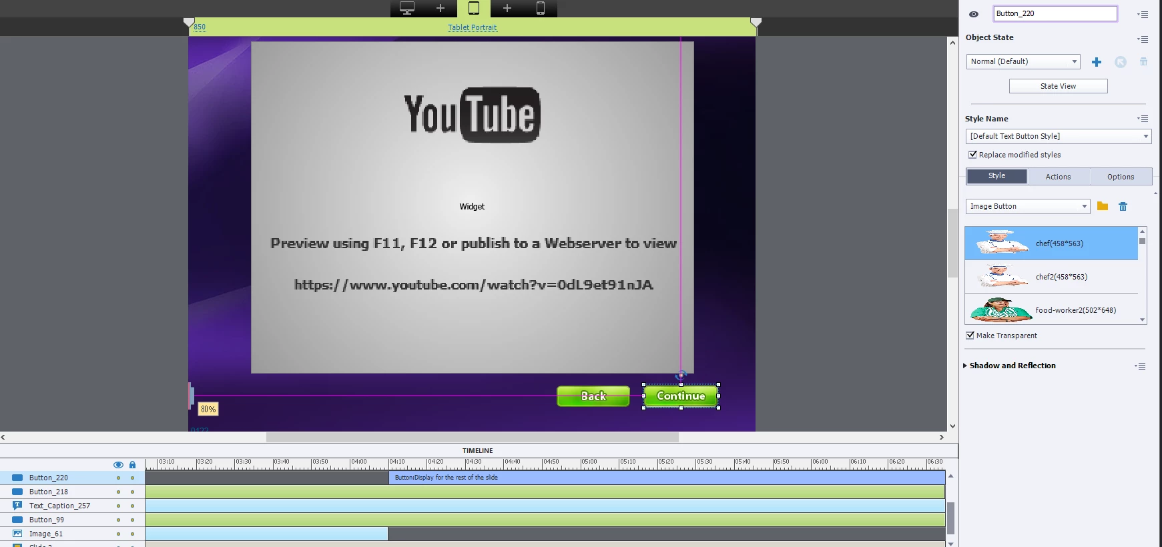Toggle visibility dot for the Button_218 layer
This screenshot has height=547, width=1162.
tap(119, 492)
